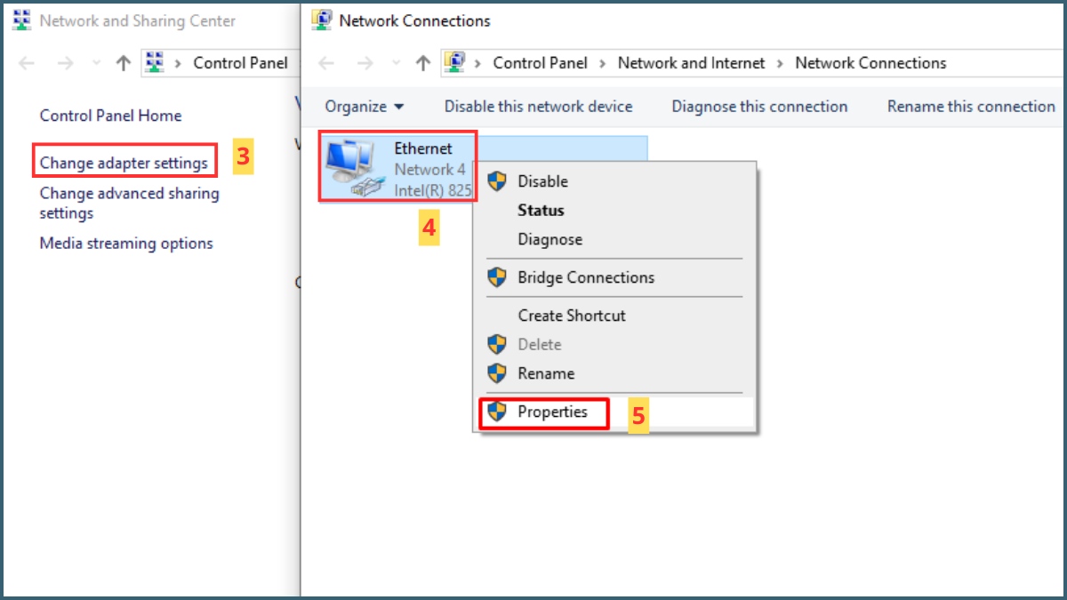Screen dimensions: 1067x600
Task: Open the Network and Internet breadcrumb chevron
Action: [781, 63]
